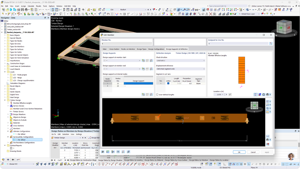Click Cancel in Edit Member dialog

coord(253,152)
